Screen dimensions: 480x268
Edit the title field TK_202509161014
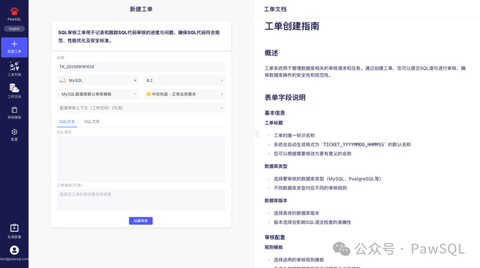point(141,67)
